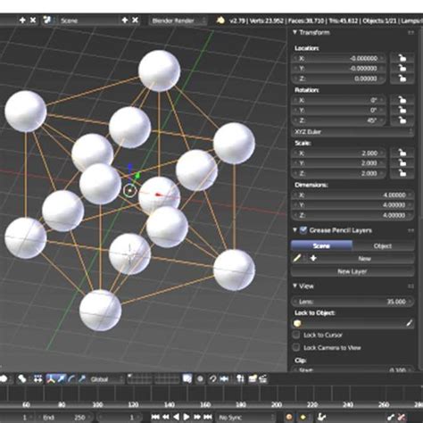
Task: Toggle lock layers to scene icon
Action: [187, 379]
